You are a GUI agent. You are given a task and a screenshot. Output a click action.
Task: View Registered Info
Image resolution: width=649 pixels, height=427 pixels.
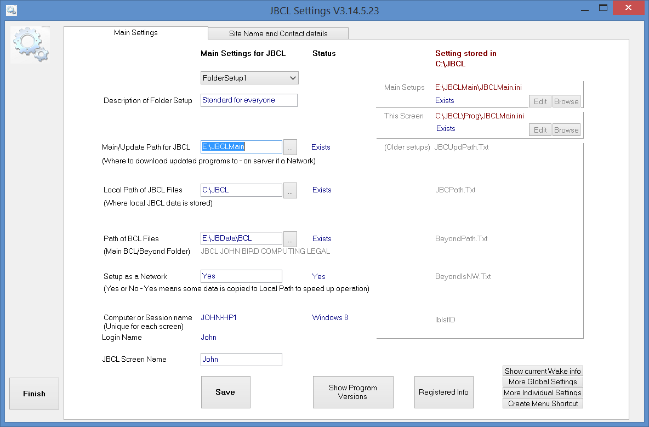tap(443, 392)
